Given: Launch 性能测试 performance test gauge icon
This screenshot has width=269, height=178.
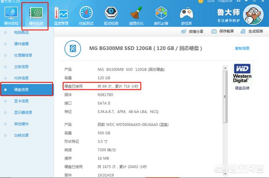Looking at the screenshot, I should coord(86,16).
